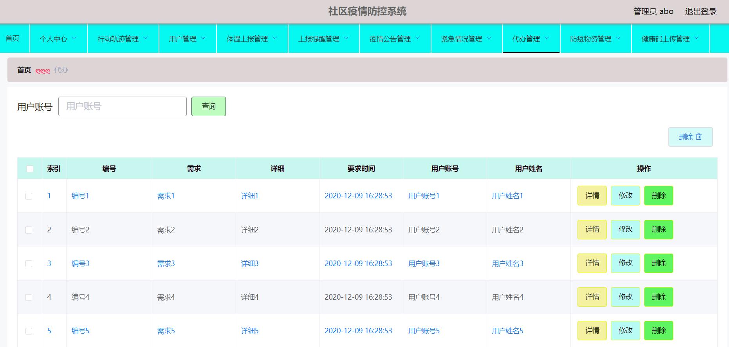Click 退出登录 to log out
Screen dimensions: 729x347
pyautogui.click(x=701, y=12)
